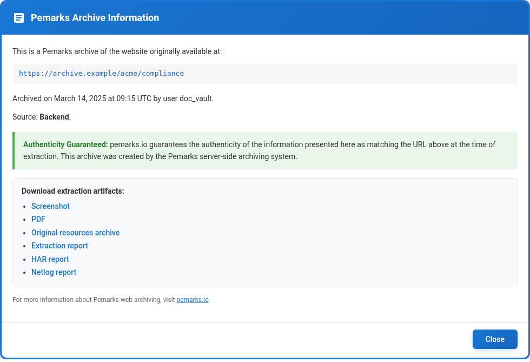530x362 pixels.
Task: Click the 'Authenticity Guaranteed:' label
Action: (x=65, y=144)
